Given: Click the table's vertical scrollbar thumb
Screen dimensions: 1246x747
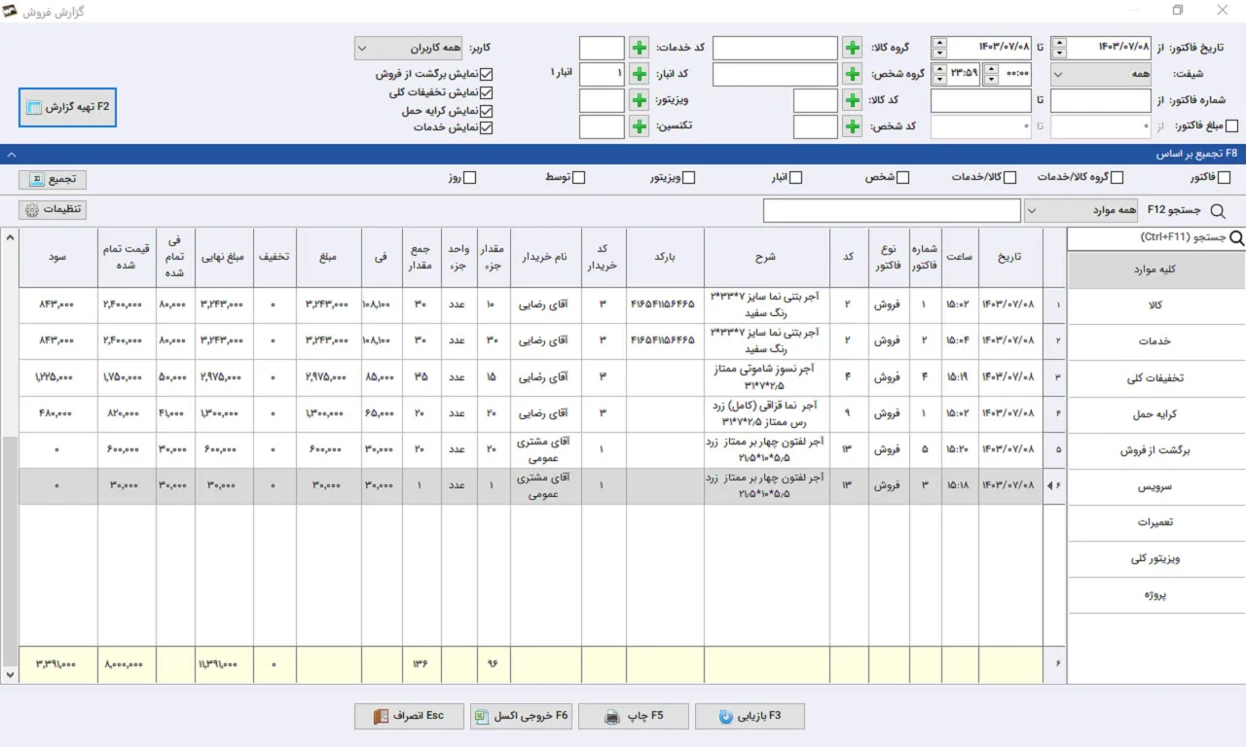Looking at the screenshot, I should pyautogui.click(x=10, y=550).
